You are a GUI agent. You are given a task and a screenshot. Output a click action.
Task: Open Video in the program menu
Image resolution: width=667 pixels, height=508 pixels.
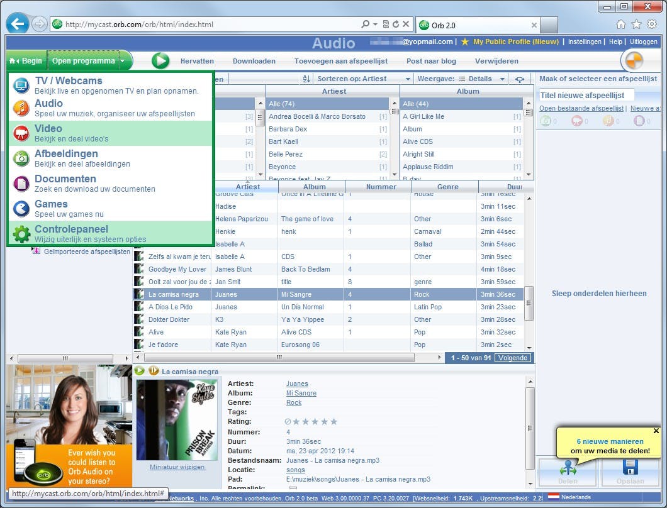(110, 133)
